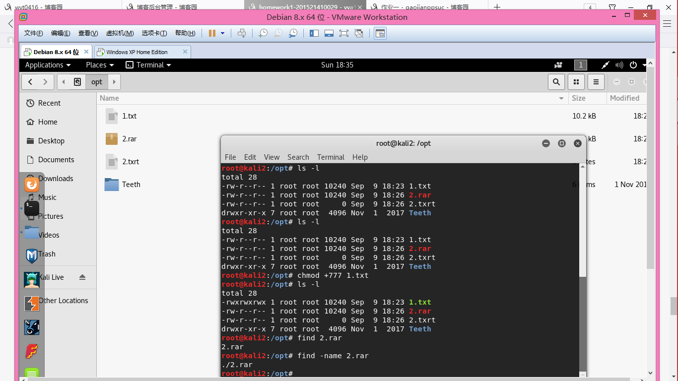
Task: Launch Burp Suite from the dock
Action: click(32, 304)
